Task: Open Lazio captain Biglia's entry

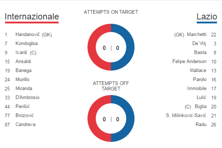Action: click(x=200, y=107)
